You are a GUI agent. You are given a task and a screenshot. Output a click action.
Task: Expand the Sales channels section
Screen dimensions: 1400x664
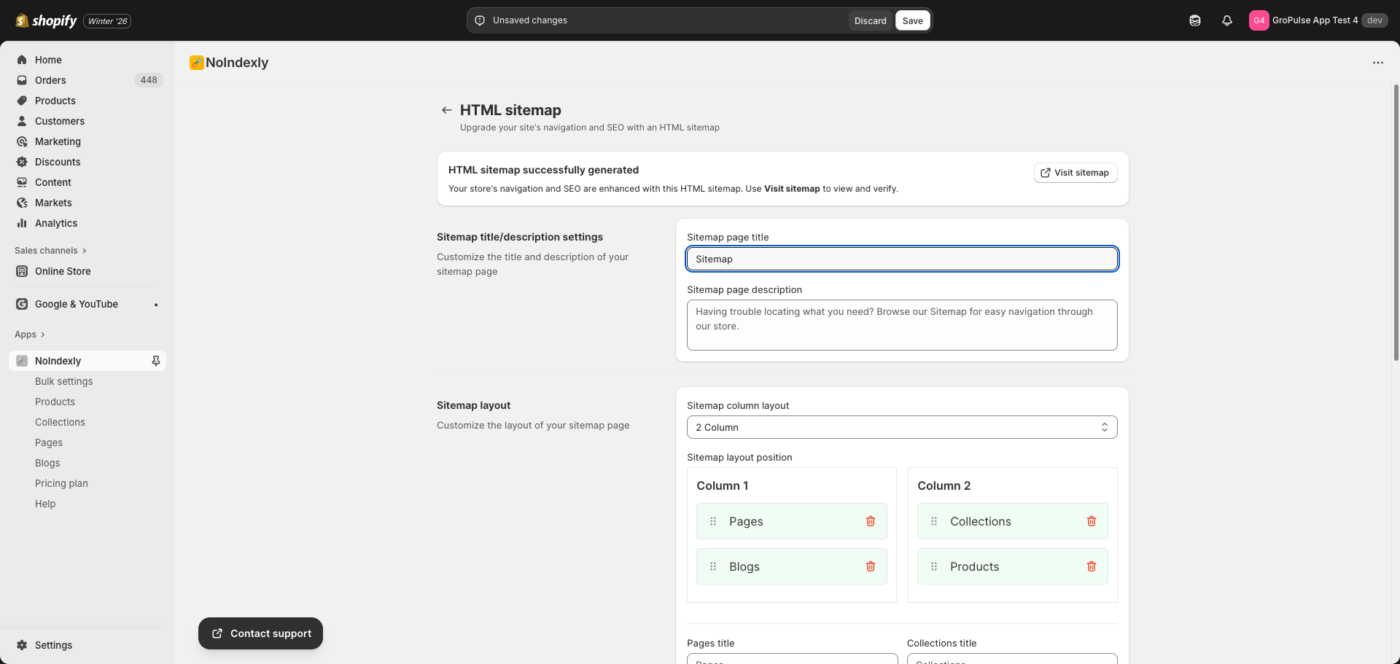click(50, 251)
